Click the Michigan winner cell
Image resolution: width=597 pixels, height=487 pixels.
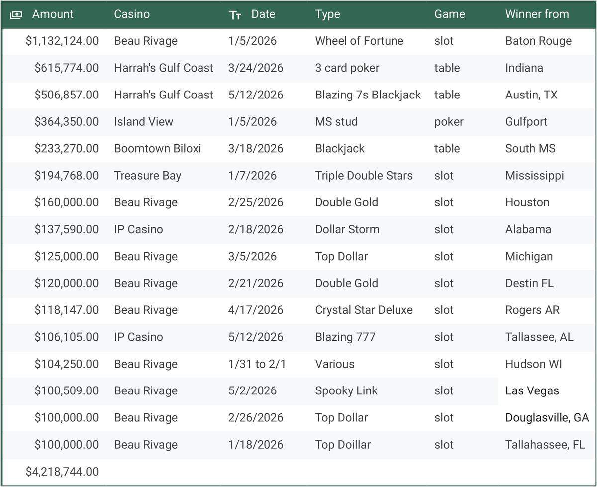[x=529, y=256]
